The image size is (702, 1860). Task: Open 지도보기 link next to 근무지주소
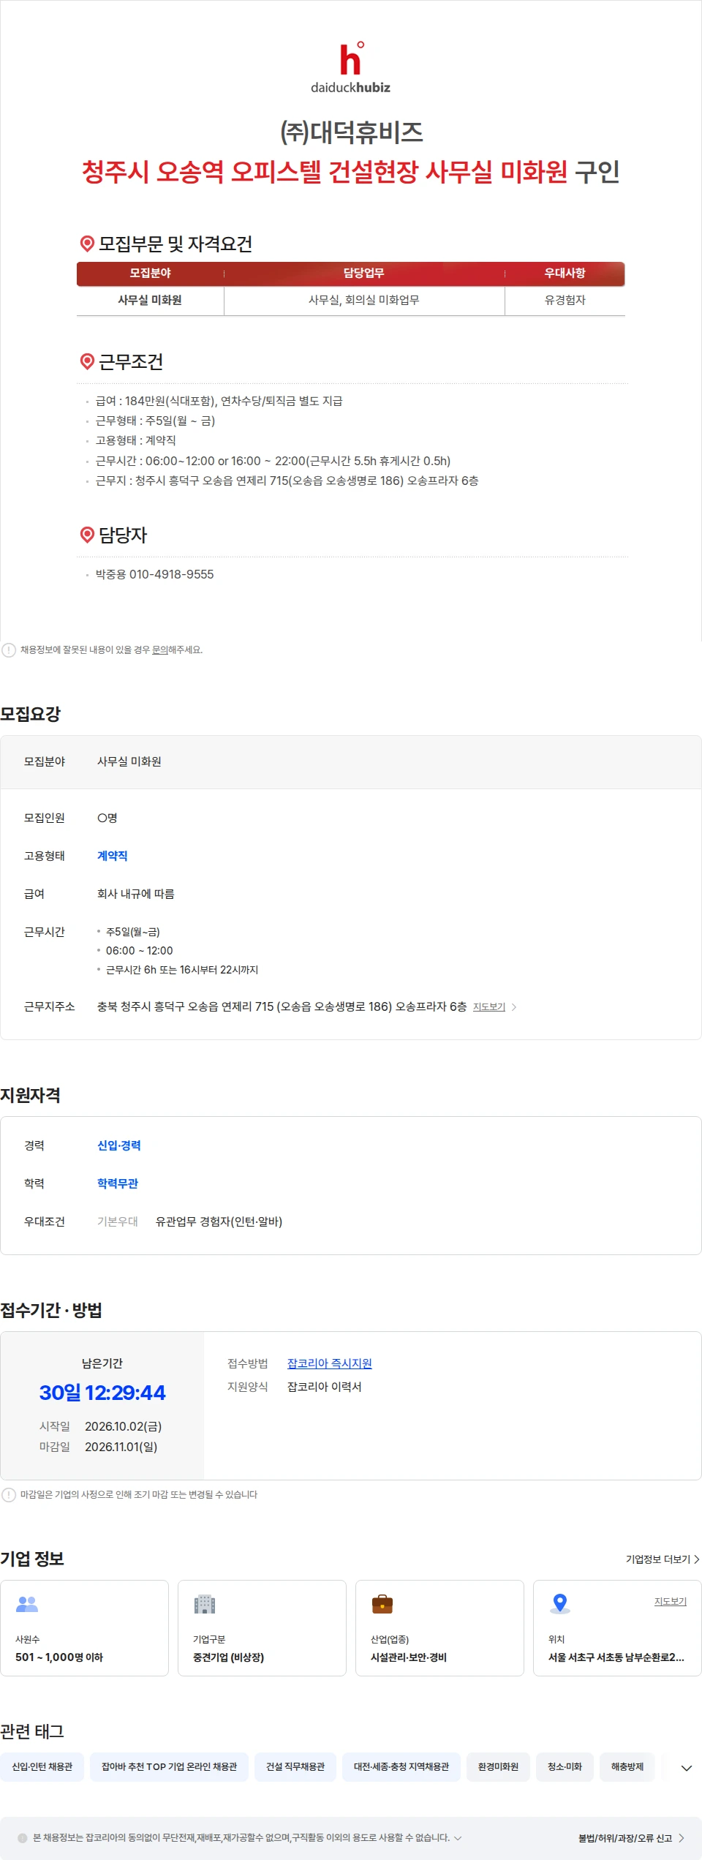(x=489, y=1007)
